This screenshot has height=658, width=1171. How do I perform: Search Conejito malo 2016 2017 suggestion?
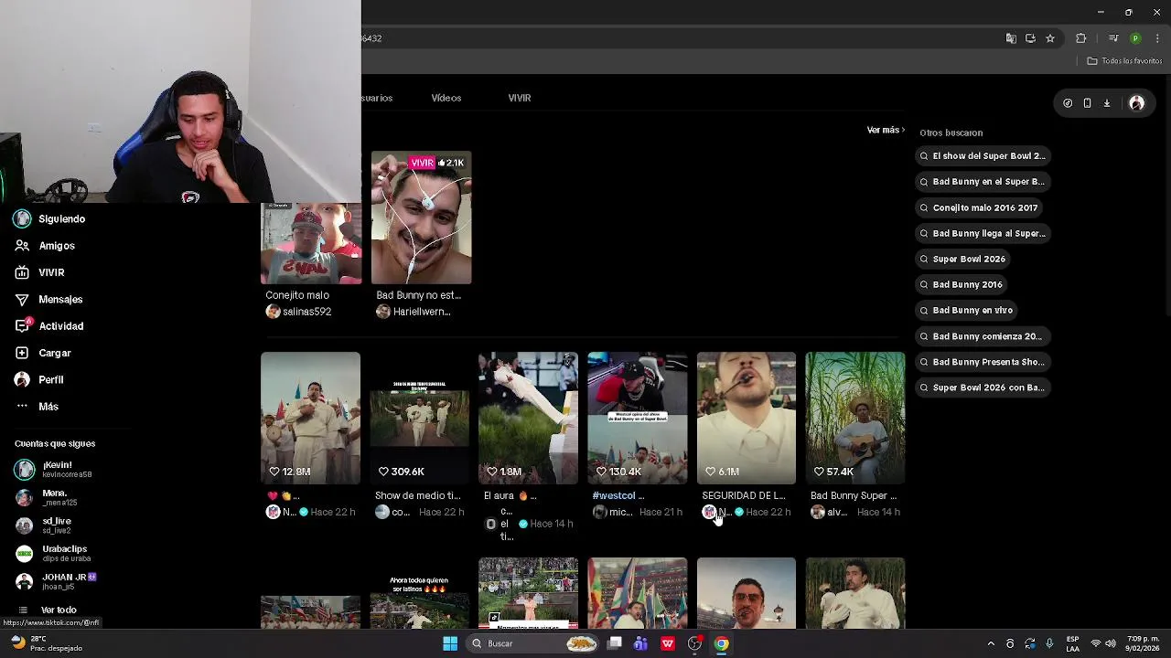[980, 207]
